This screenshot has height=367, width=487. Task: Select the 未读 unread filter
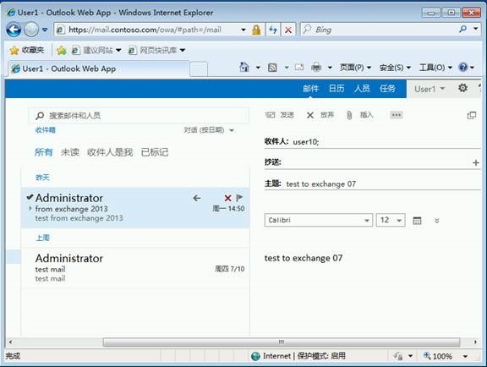[x=70, y=152]
